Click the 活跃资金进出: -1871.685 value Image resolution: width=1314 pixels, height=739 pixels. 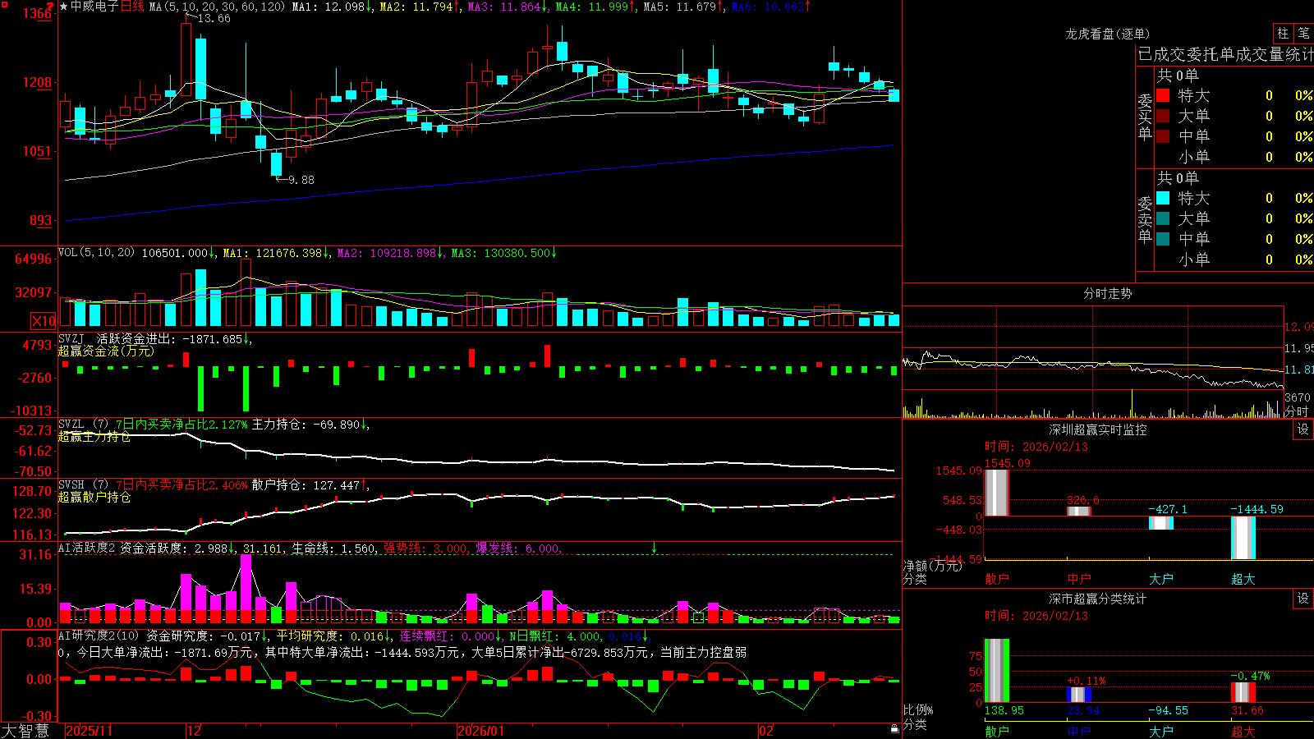(169, 338)
